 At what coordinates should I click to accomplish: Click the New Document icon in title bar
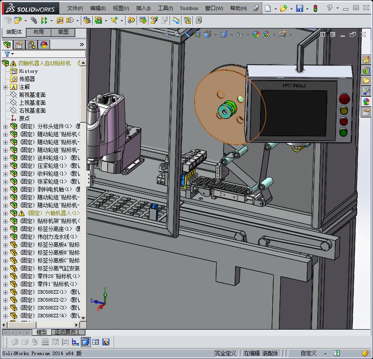(x=268, y=8)
